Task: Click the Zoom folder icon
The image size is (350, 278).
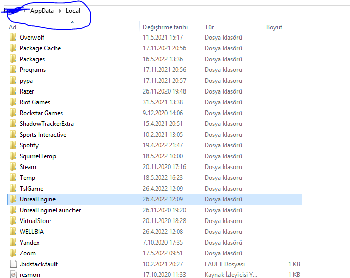Action: point(13,253)
